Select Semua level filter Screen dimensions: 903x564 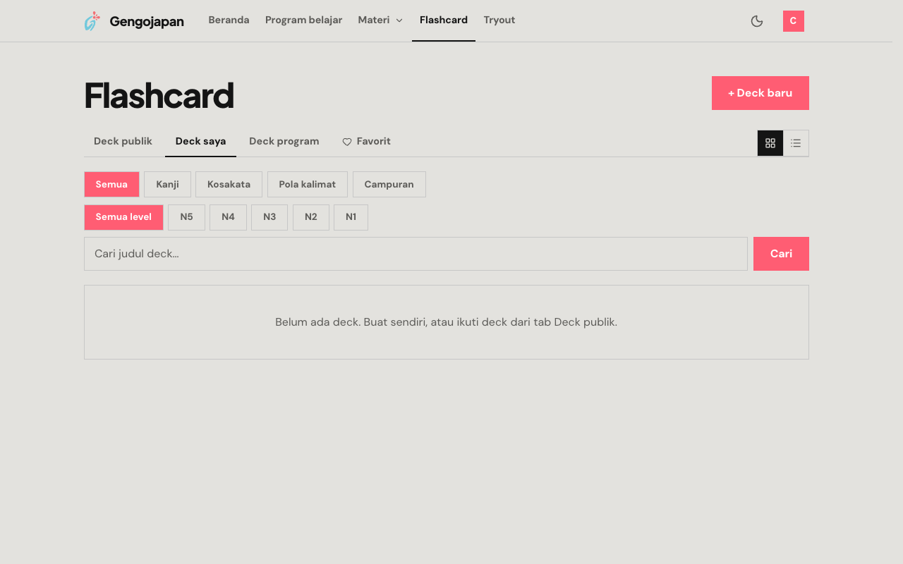pyautogui.click(x=123, y=217)
